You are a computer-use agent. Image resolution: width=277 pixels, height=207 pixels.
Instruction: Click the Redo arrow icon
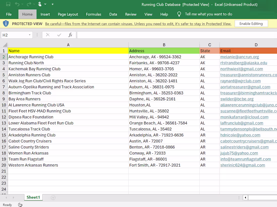pos(29,4)
